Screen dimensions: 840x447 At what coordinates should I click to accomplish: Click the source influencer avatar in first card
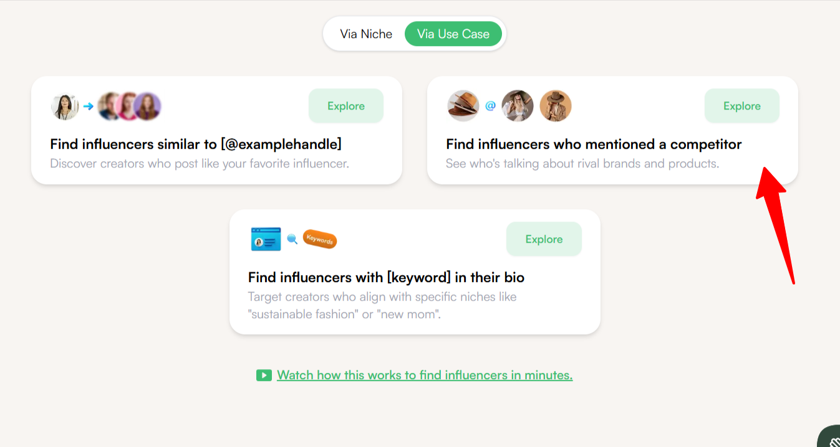tap(65, 106)
